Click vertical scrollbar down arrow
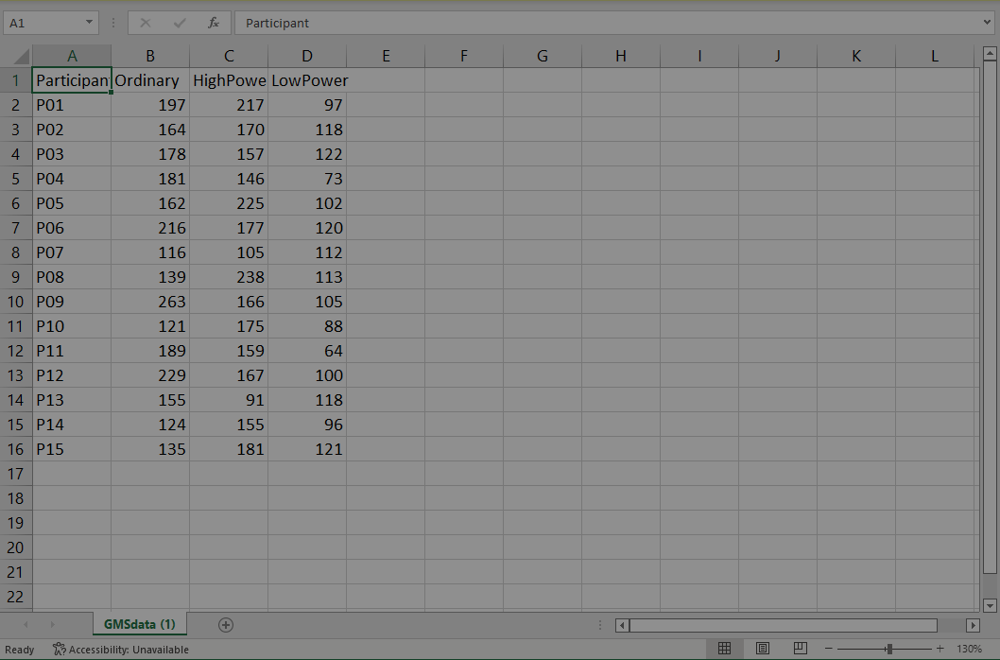 click(x=990, y=606)
